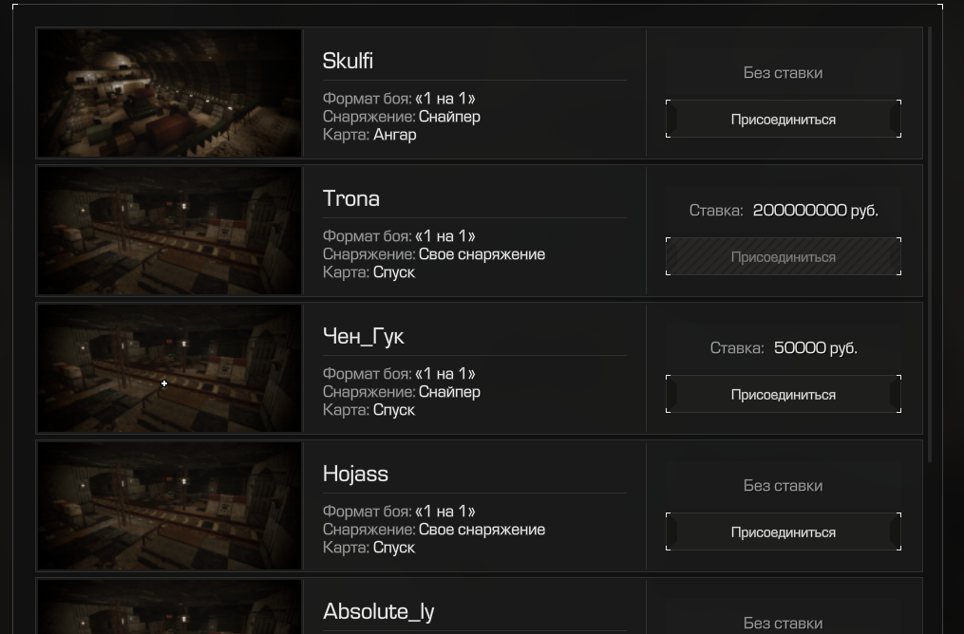Click Hojass's Спуск map thumbnail
Image resolution: width=964 pixels, height=634 pixels.
[x=169, y=506]
